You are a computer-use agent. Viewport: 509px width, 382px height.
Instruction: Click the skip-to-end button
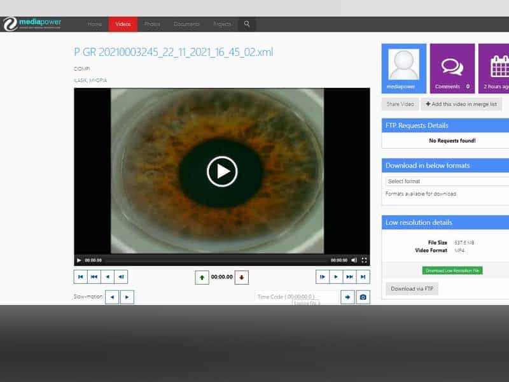(363, 276)
